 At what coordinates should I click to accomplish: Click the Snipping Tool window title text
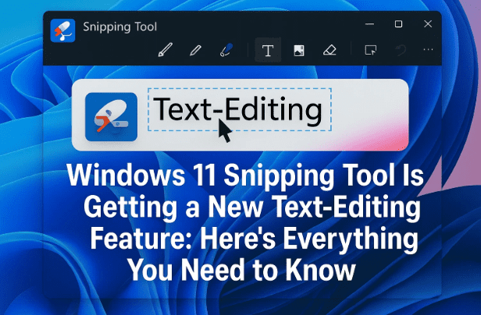point(120,27)
